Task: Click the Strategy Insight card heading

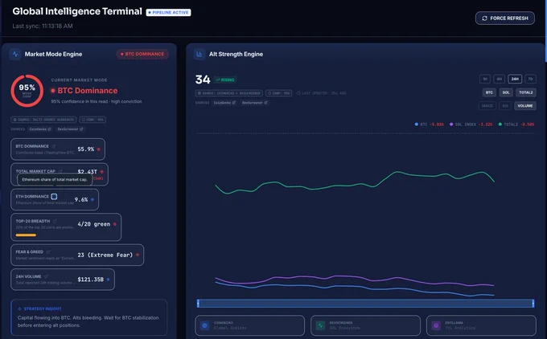Action: coord(43,308)
